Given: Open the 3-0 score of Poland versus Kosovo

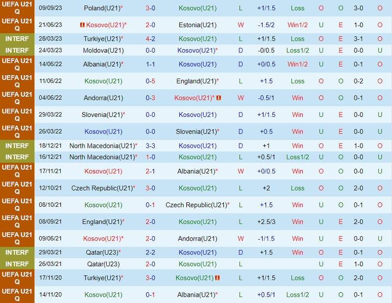Looking at the screenshot, I should click(x=150, y=8).
